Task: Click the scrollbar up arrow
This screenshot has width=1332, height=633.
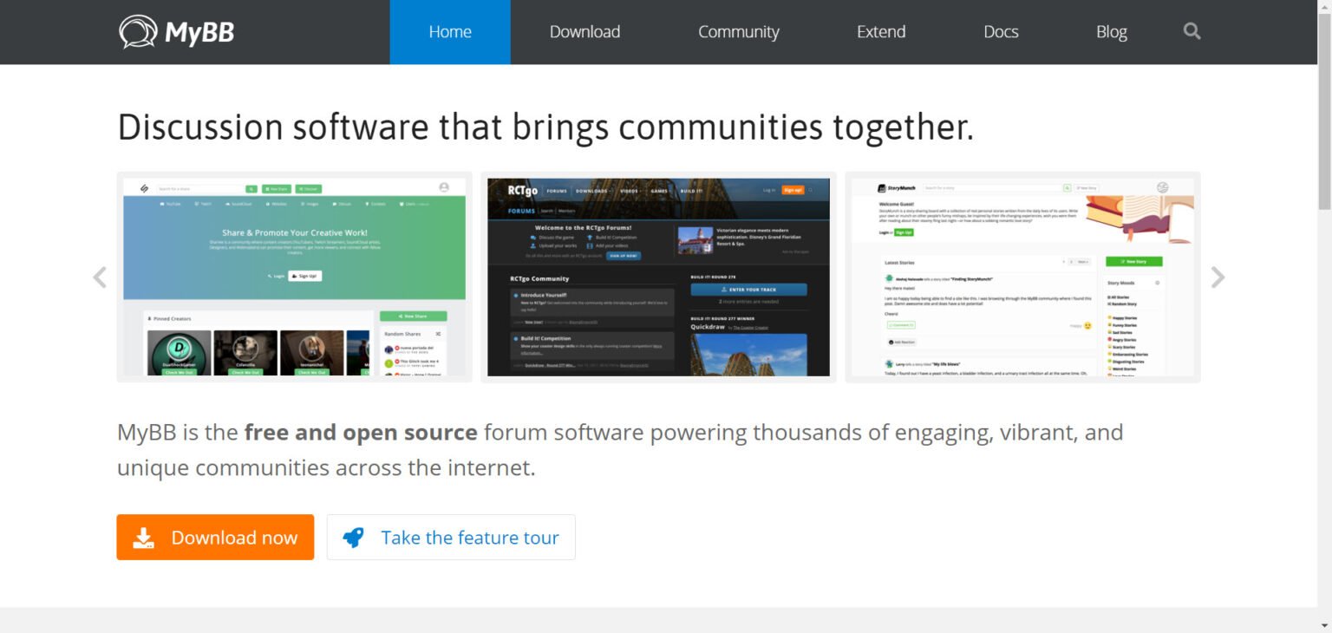Action: click(x=1324, y=7)
